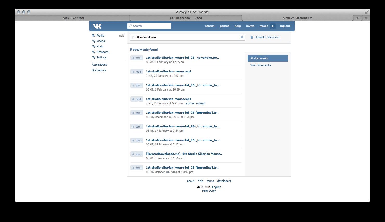The image size is (385, 222).
Task: Go to games in the header
Action: point(224,26)
